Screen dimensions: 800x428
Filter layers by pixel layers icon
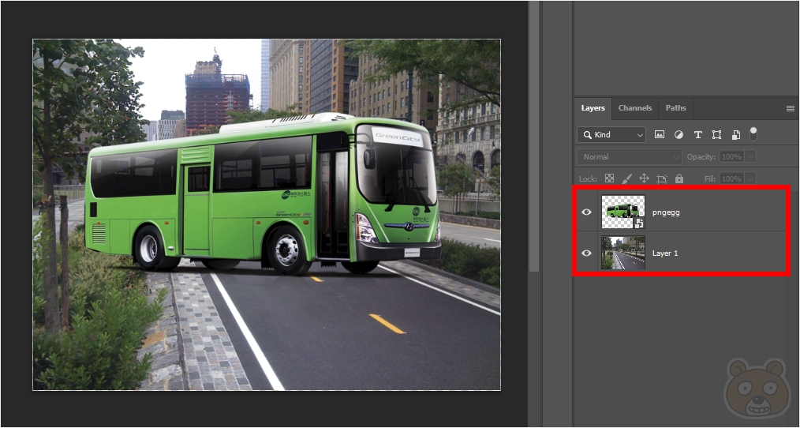point(660,135)
